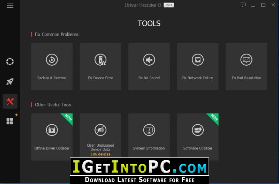Click the PRO badge in title
The image size is (279, 184).
pos(169,5)
